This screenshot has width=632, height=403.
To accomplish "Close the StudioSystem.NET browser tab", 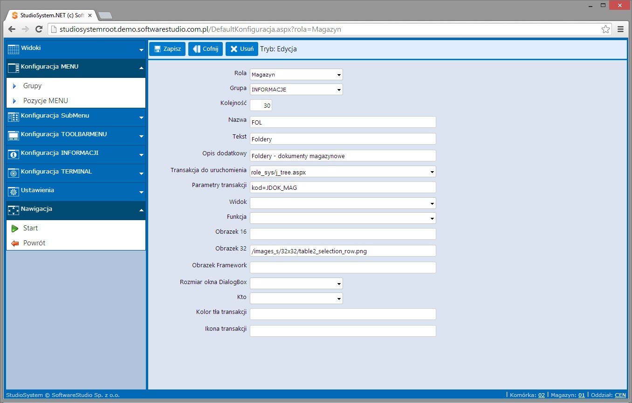I will click(90, 15).
